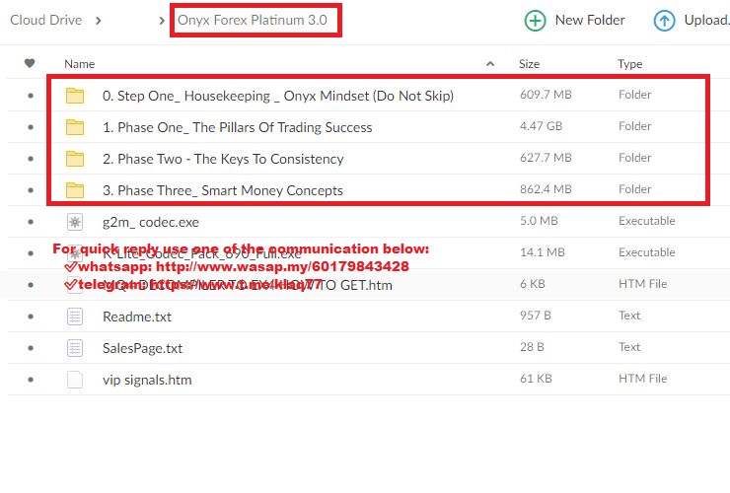Toggle favorite dot for Readme.txt row
This screenshot has width=730, height=493.
[x=31, y=317]
